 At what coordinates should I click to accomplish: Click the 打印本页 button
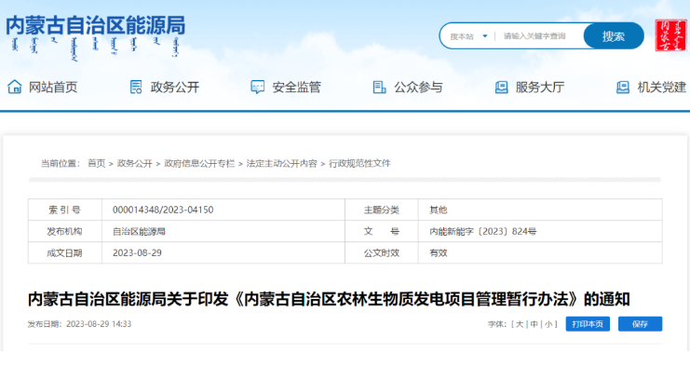588,324
